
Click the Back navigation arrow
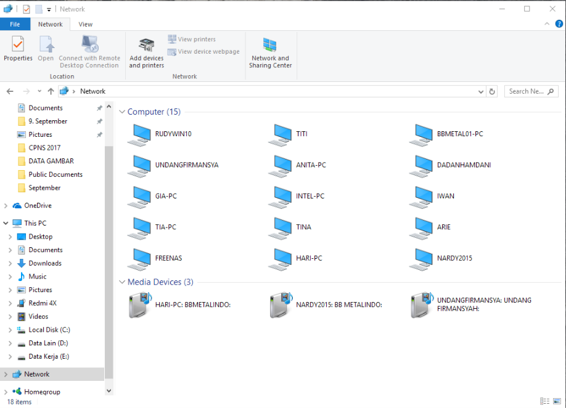coord(10,92)
